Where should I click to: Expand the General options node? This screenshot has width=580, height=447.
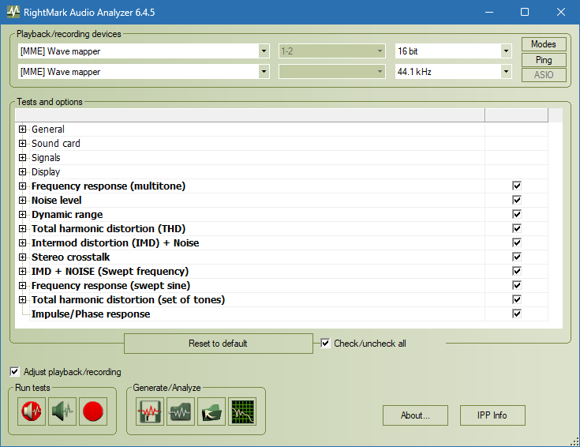point(23,130)
